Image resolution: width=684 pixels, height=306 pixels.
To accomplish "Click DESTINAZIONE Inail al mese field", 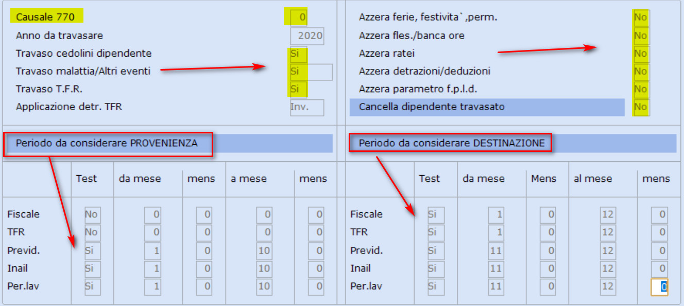I will coord(608,268).
